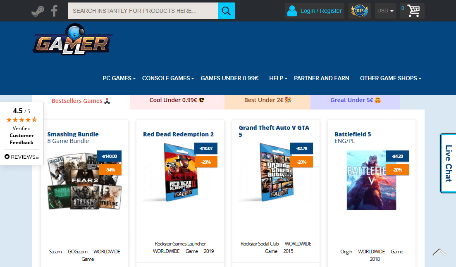Expand the Help menu
This screenshot has height=267, width=456.
pyautogui.click(x=278, y=78)
